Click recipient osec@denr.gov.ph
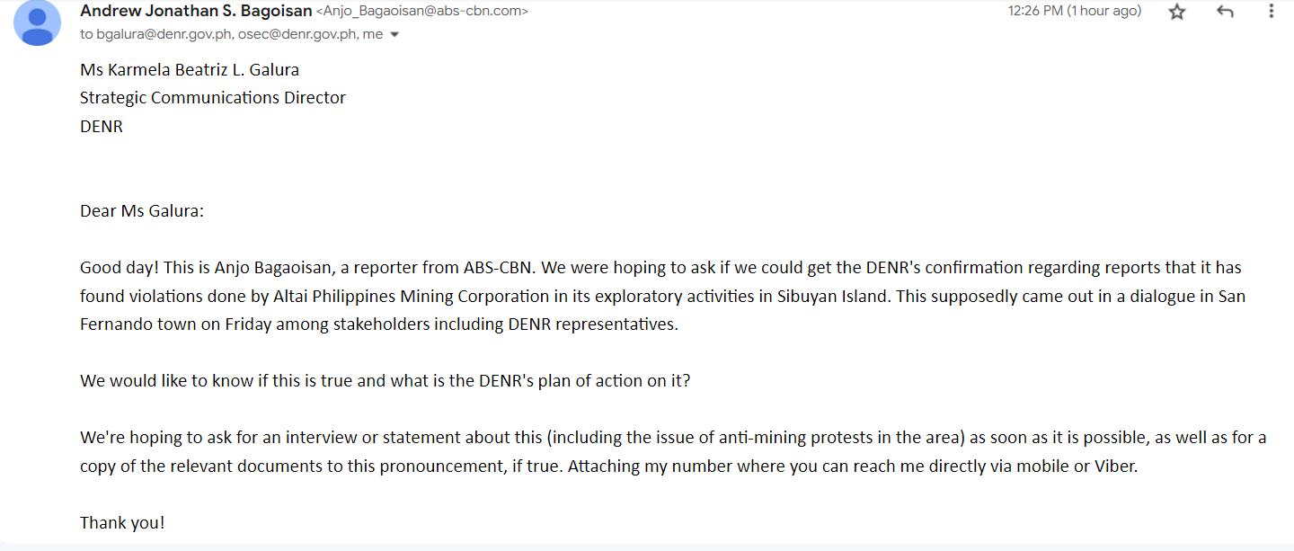Image resolution: width=1294 pixels, height=551 pixels. point(295,34)
